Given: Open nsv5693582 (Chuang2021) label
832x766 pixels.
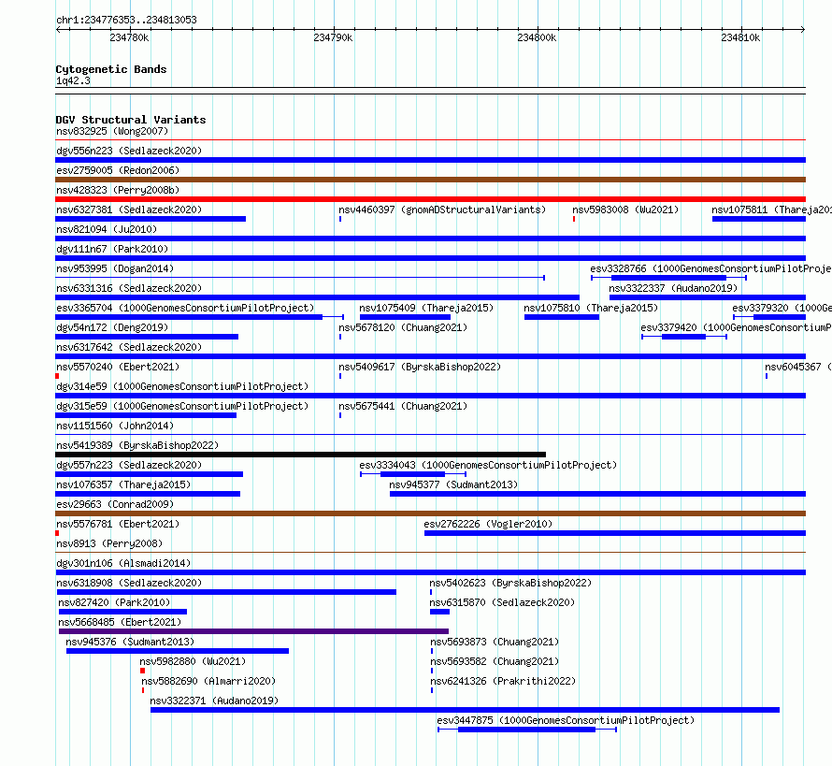Looking at the screenshot, I should point(495,661).
